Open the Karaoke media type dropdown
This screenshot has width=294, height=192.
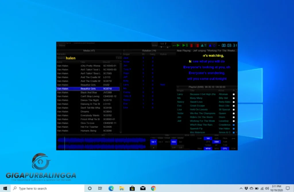121,54
